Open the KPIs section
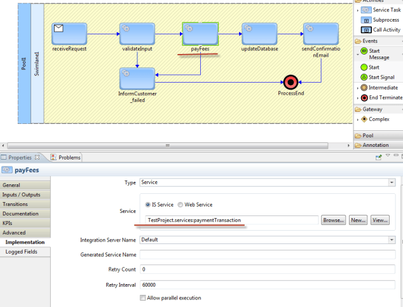Screen dimensions: 403x307 coord(25,223)
